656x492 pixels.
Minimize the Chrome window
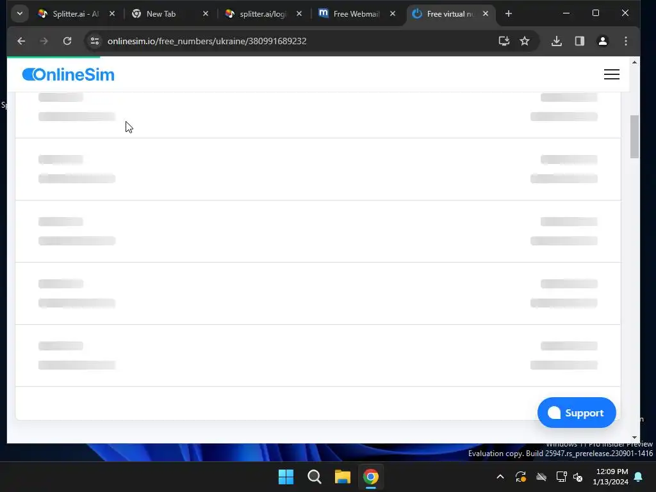point(566,13)
